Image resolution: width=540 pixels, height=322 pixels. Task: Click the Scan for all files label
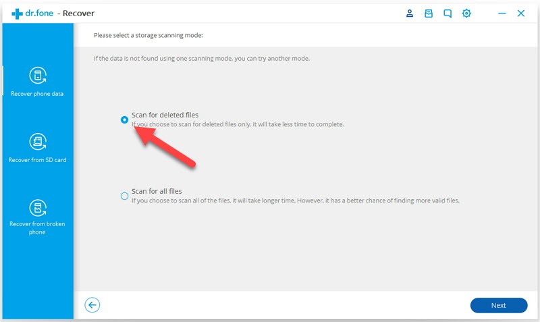pos(157,191)
